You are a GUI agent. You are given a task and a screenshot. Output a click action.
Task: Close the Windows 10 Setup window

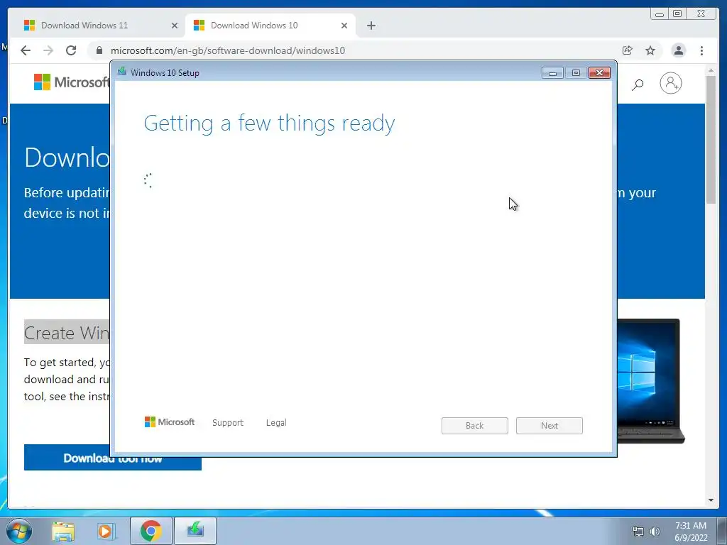(599, 73)
